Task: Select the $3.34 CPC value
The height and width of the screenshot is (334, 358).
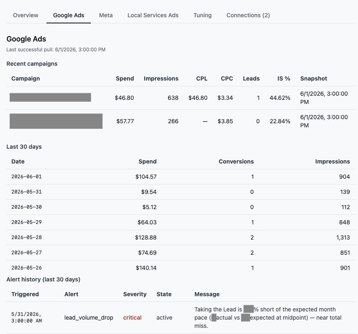Action: click(225, 98)
